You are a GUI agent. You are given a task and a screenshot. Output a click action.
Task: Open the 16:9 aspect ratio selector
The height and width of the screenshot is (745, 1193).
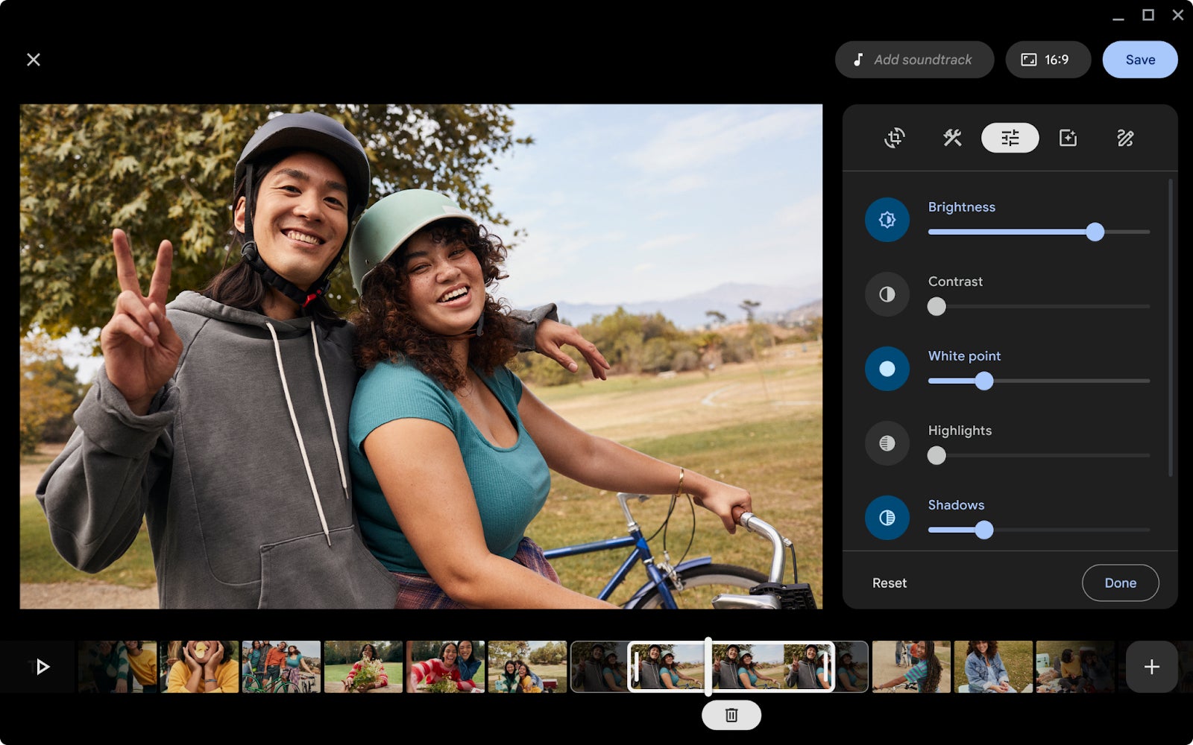pyautogui.click(x=1048, y=59)
